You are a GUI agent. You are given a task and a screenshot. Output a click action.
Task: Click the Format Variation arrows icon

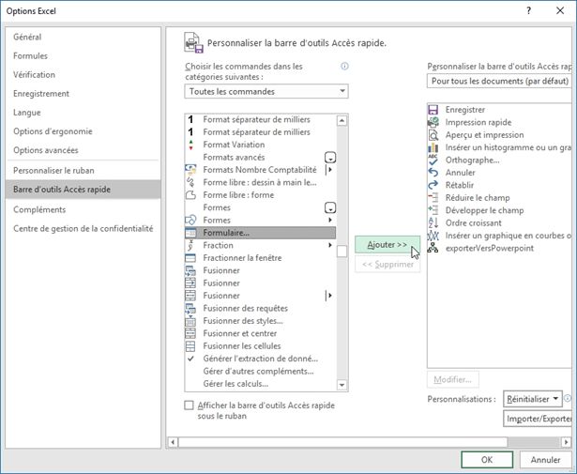point(190,145)
